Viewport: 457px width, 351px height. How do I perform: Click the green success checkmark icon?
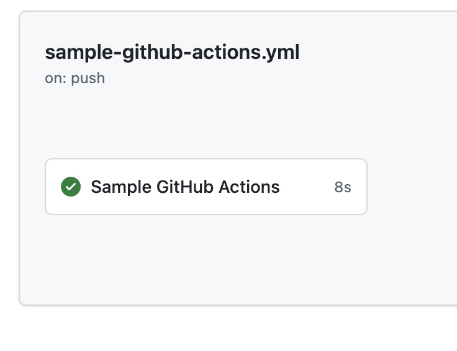pos(71,187)
